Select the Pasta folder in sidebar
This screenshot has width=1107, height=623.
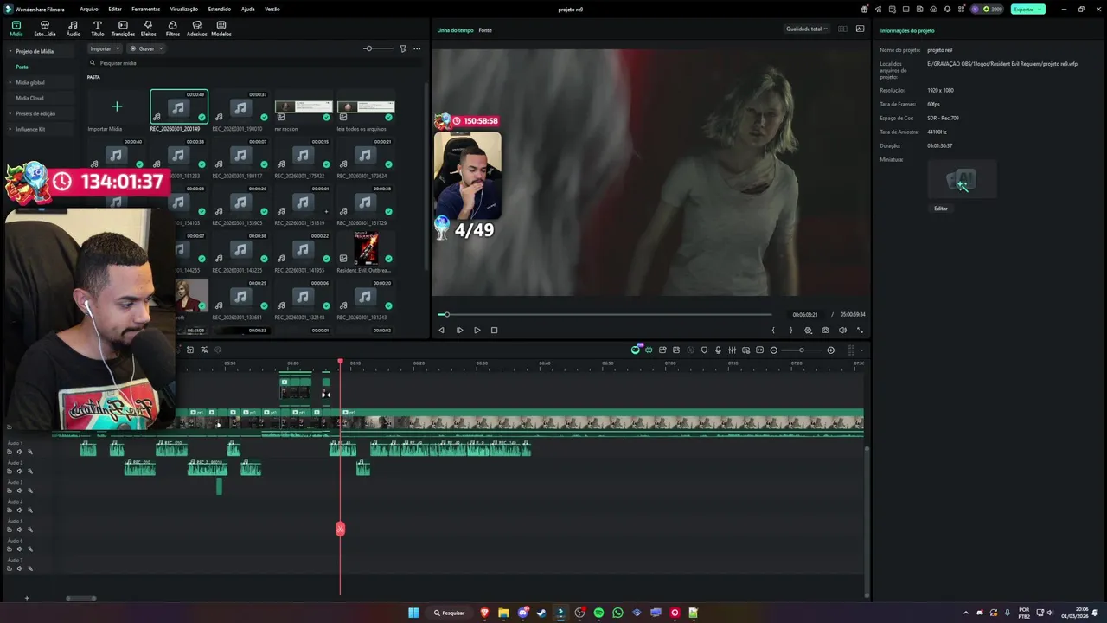pyautogui.click(x=22, y=67)
